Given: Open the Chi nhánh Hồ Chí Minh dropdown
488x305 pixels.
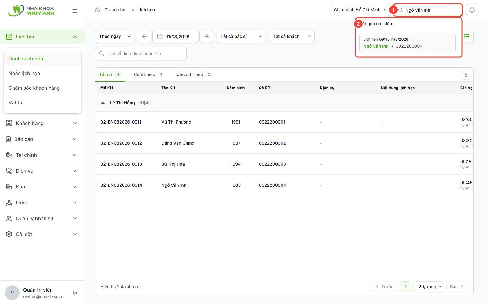Looking at the screenshot, I should [x=360, y=10].
